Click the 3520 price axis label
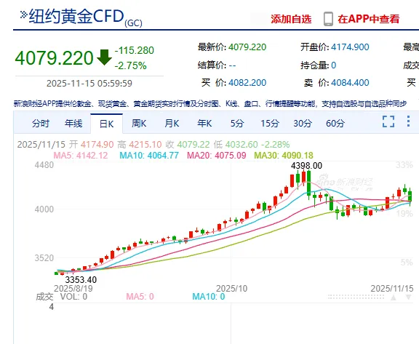Image resolution: width=419 pixels, height=344 pixels. [x=44, y=258]
